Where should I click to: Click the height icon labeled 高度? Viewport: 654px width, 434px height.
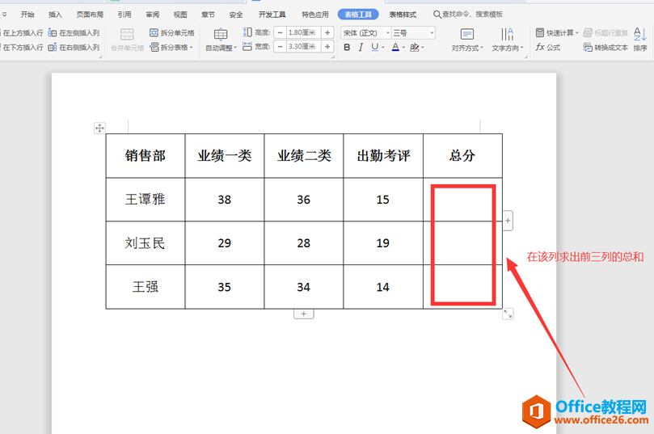pyautogui.click(x=247, y=32)
